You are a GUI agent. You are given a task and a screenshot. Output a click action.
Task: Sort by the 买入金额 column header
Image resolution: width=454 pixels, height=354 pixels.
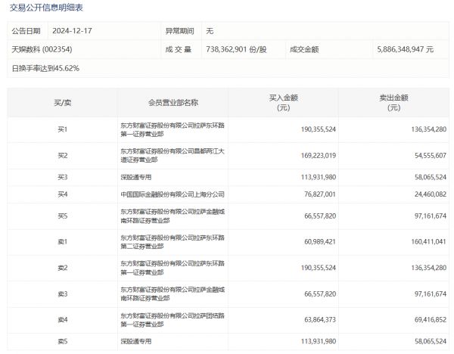pyautogui.click(x=285, y=102)
